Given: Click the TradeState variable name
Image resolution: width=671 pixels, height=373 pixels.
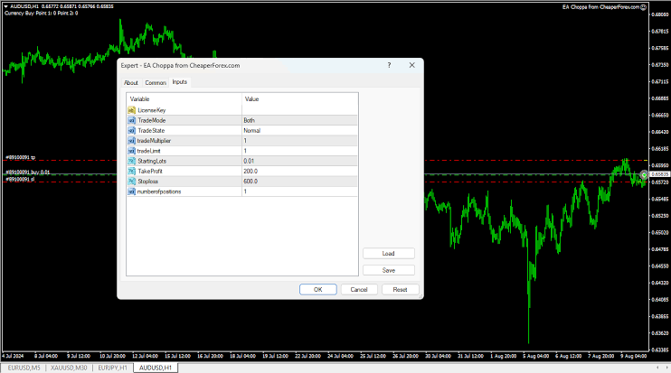Looking at the screenshot, I should [x=151, y=131].
